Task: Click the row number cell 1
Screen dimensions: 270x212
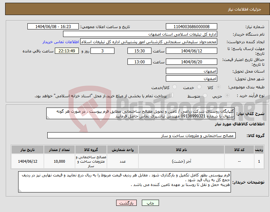Action: pos(259,161)
